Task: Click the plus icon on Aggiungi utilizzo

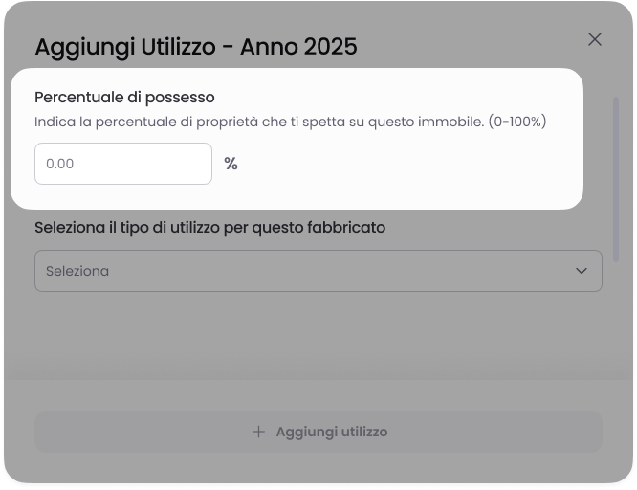Action: pos(258,432)
